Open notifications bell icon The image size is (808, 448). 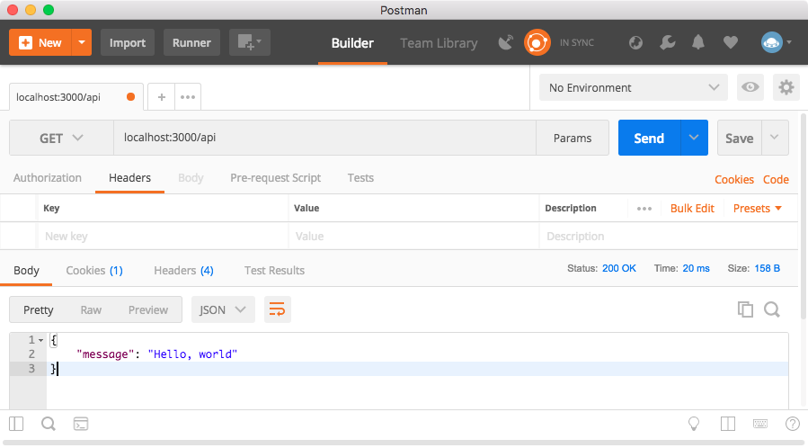click(x=698, y=42)
